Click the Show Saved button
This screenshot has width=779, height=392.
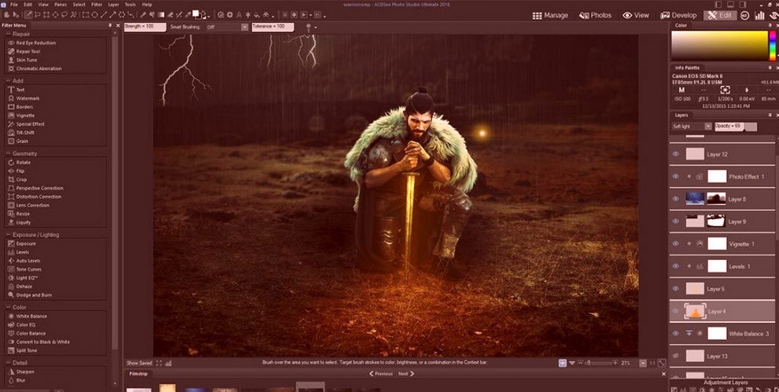tap(139, 363)
